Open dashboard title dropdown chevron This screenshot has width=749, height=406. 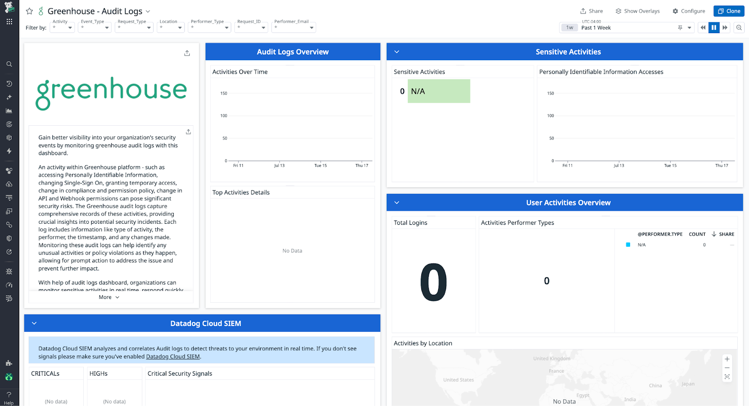[148, 11]
